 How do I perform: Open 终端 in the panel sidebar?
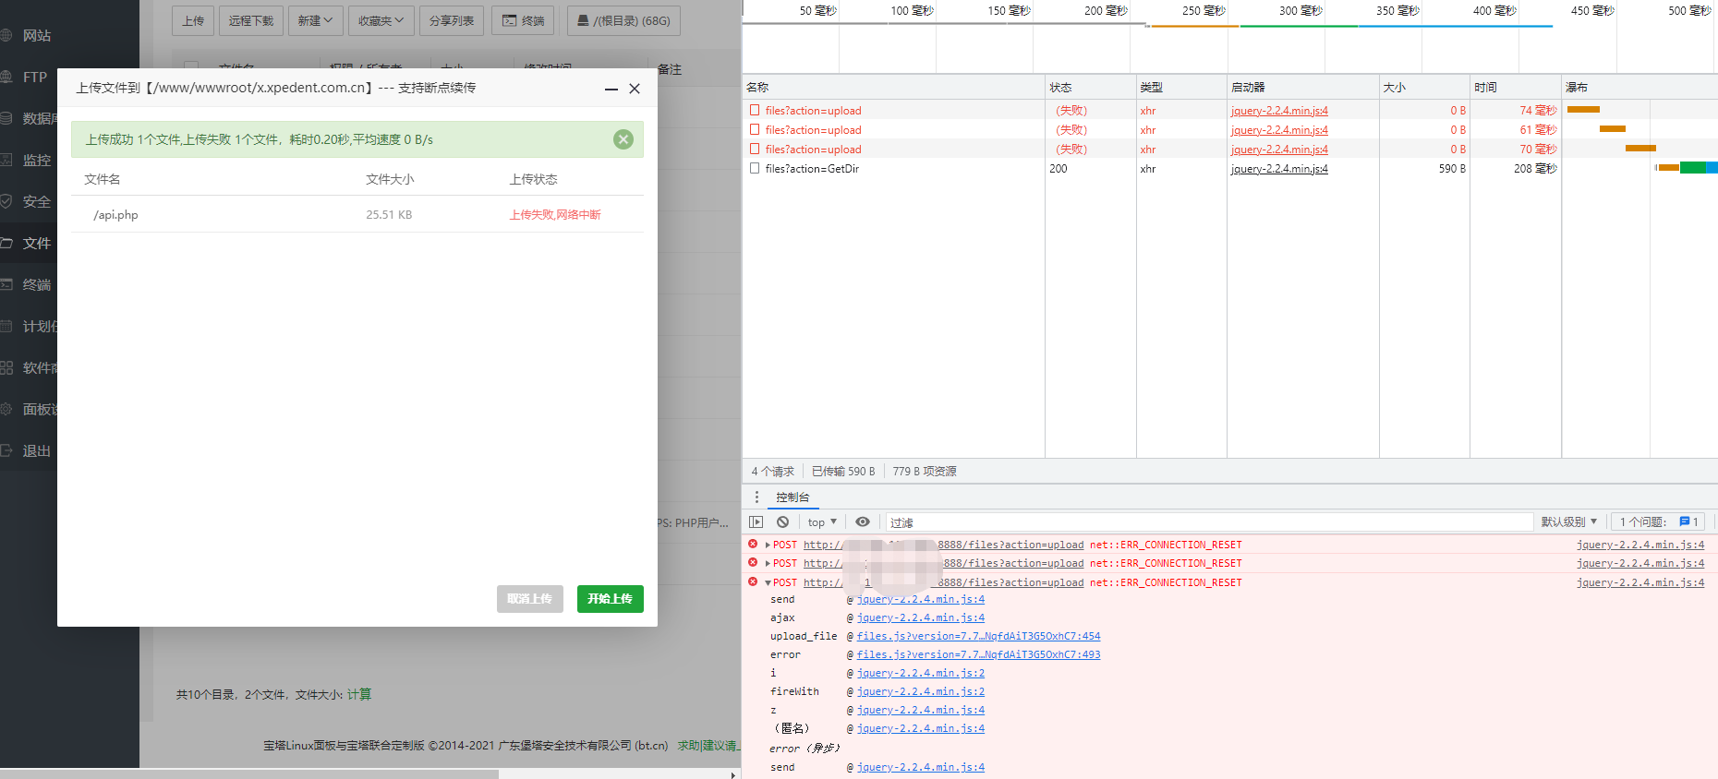point(37,284)
